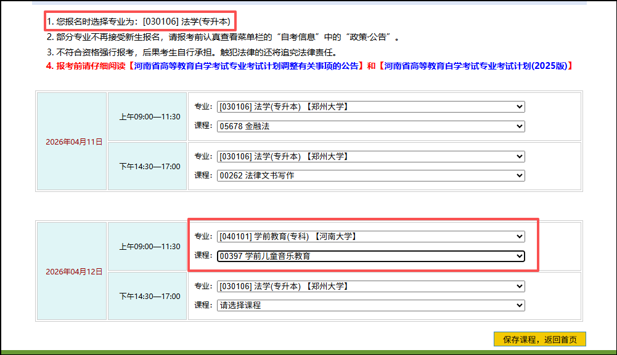Expand the 00397 学前儿童音乐教育 course dropdown

point(370,256)
